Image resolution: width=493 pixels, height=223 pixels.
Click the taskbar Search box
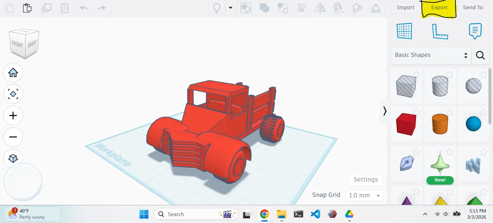[196, 214]
